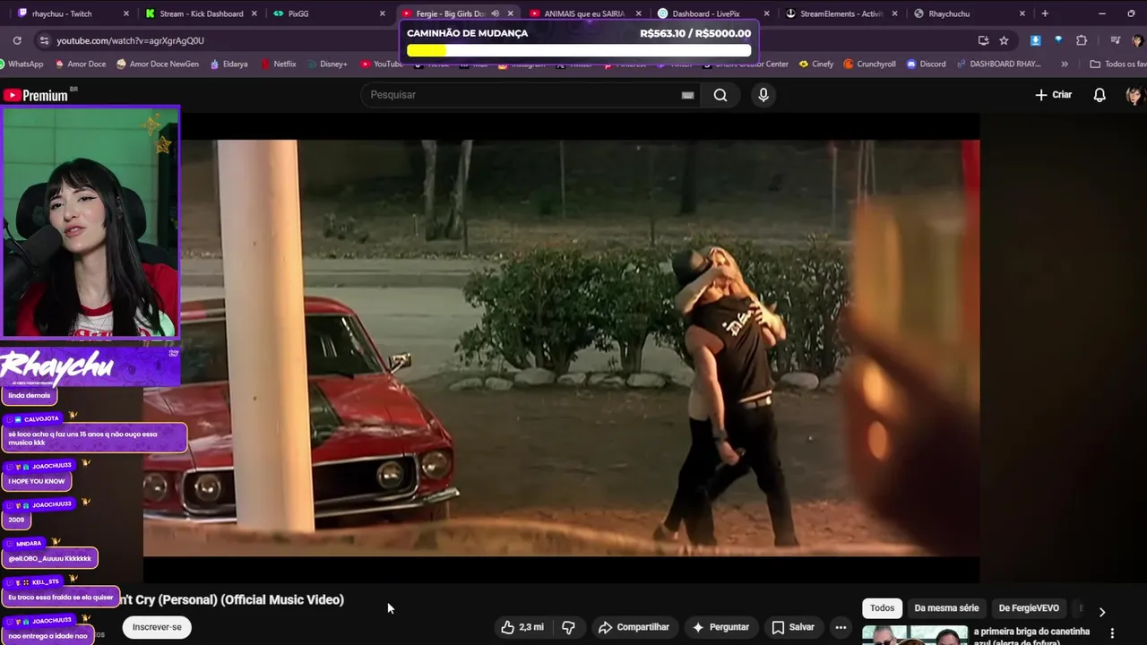Open the Netflix bookmark
This screenshot has width=1147, height=645.
coord(278,64)
